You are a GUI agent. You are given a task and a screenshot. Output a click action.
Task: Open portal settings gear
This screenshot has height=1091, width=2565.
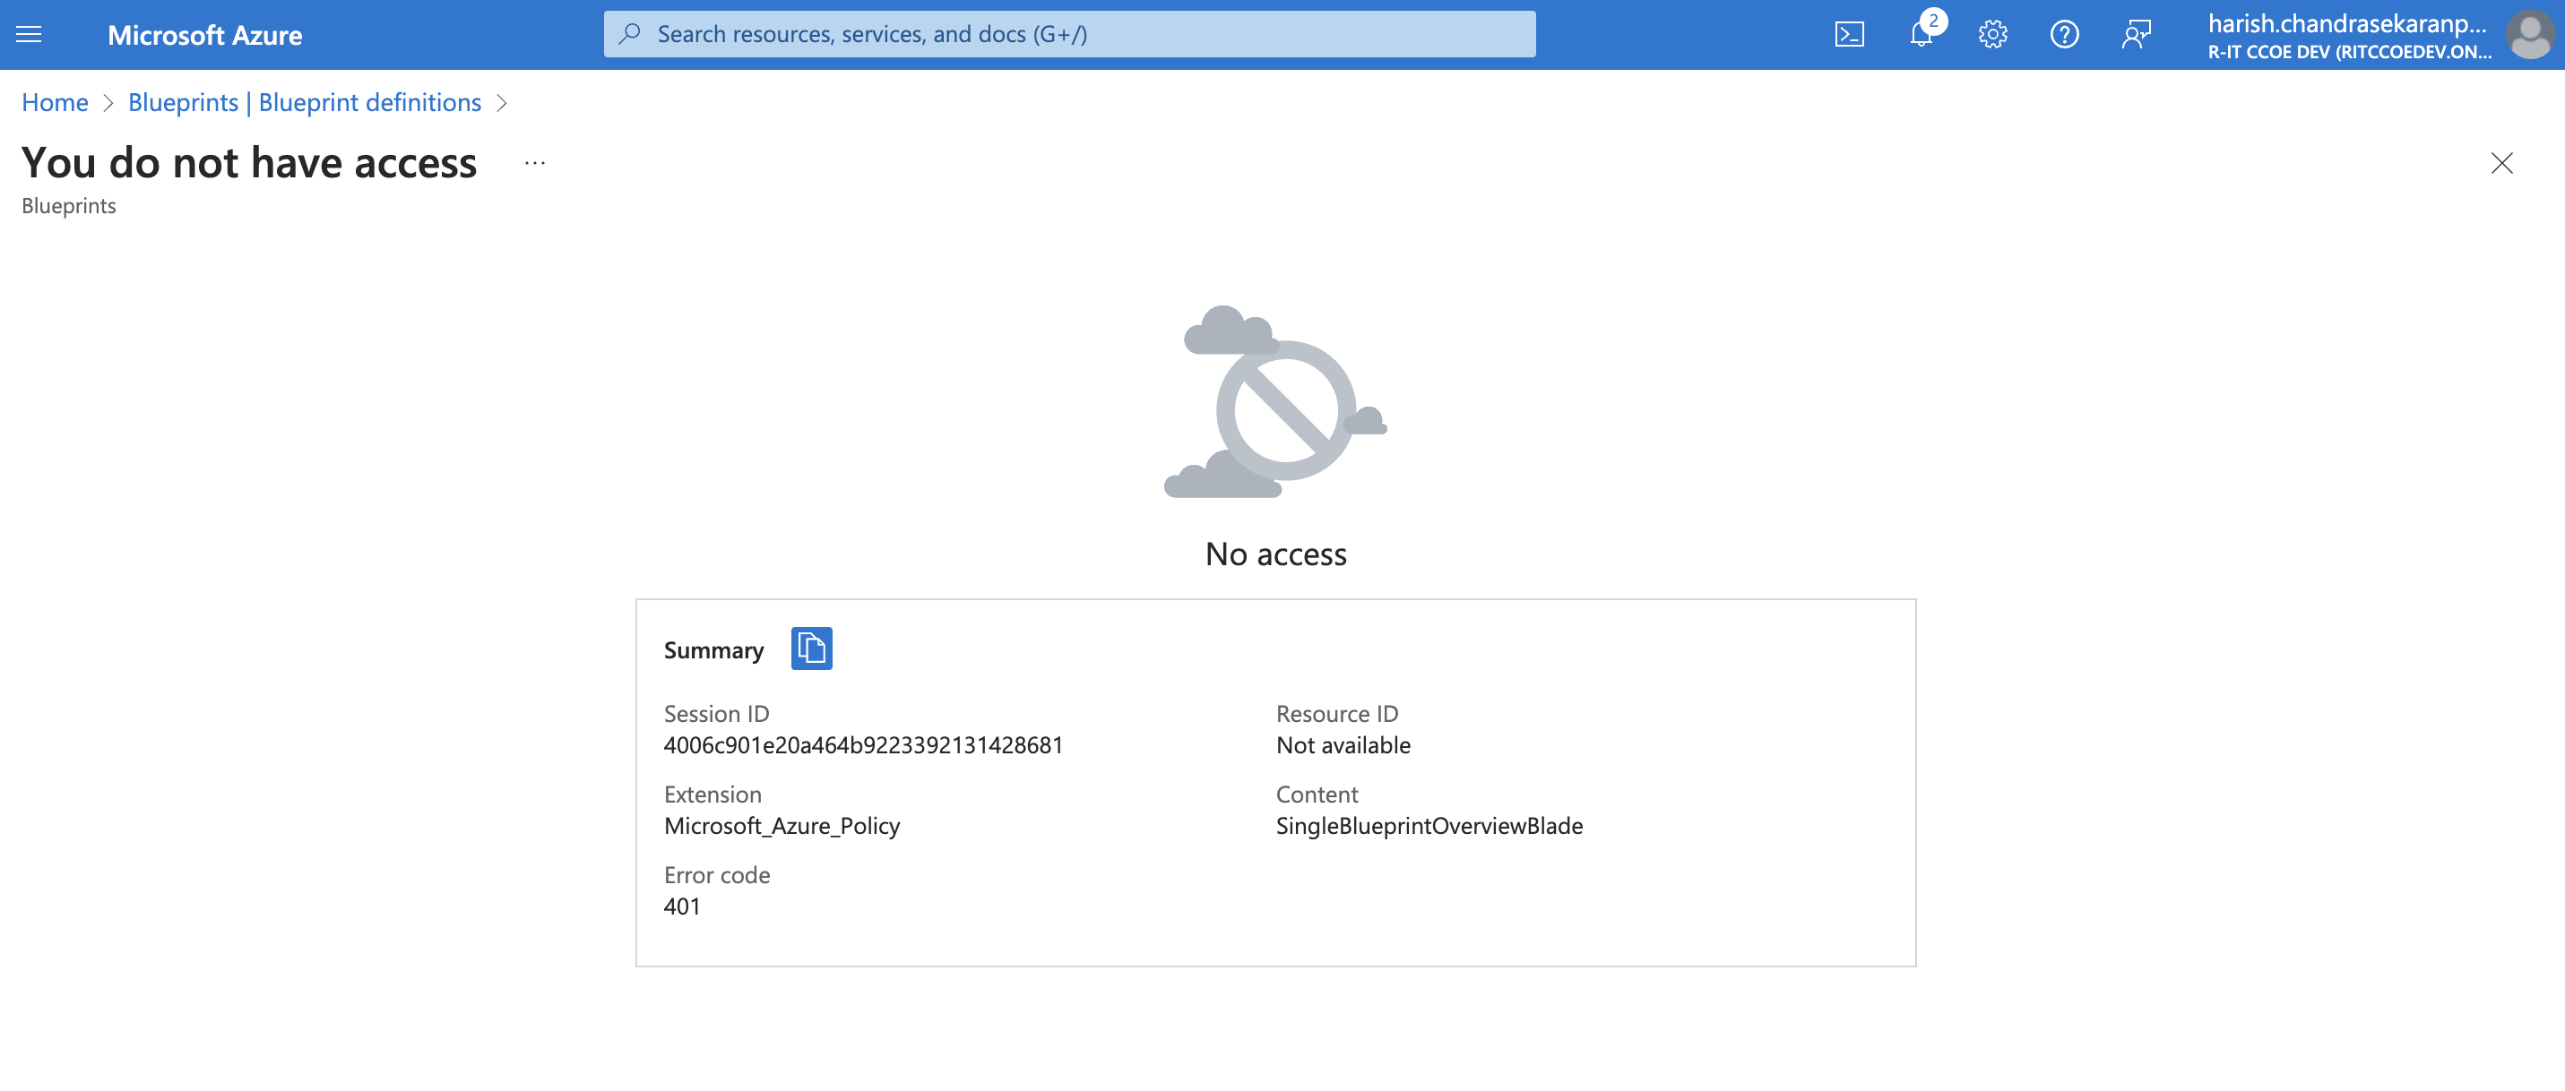click(1992, 35)
